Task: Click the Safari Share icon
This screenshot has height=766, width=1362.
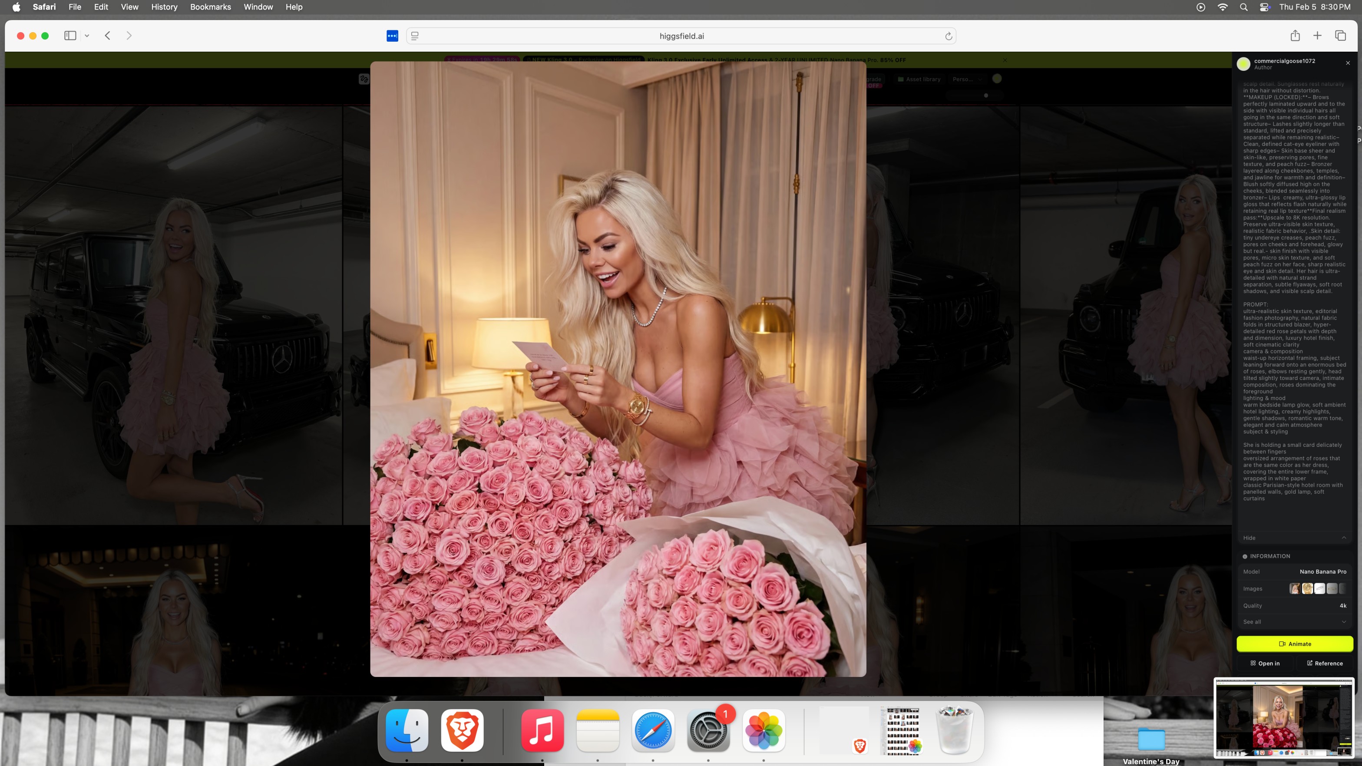Action: 1295,36
